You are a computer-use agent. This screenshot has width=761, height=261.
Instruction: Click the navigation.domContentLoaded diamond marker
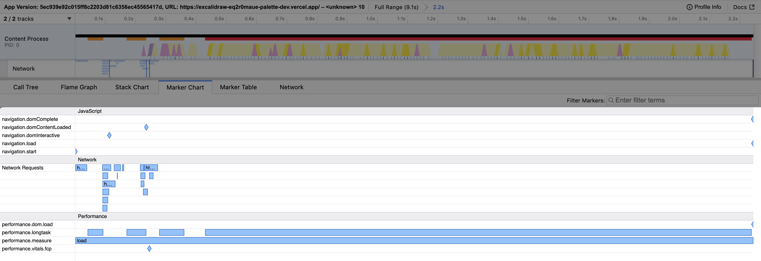146,127
